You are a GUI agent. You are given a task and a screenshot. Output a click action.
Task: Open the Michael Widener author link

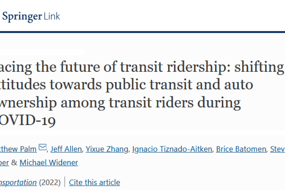(49, 162)
